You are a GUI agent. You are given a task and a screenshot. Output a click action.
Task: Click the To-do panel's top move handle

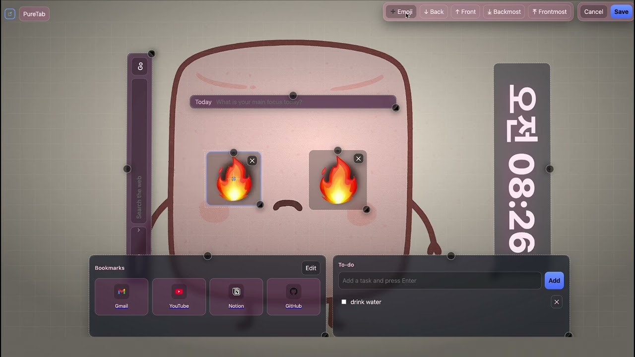(x=451, y=256)
